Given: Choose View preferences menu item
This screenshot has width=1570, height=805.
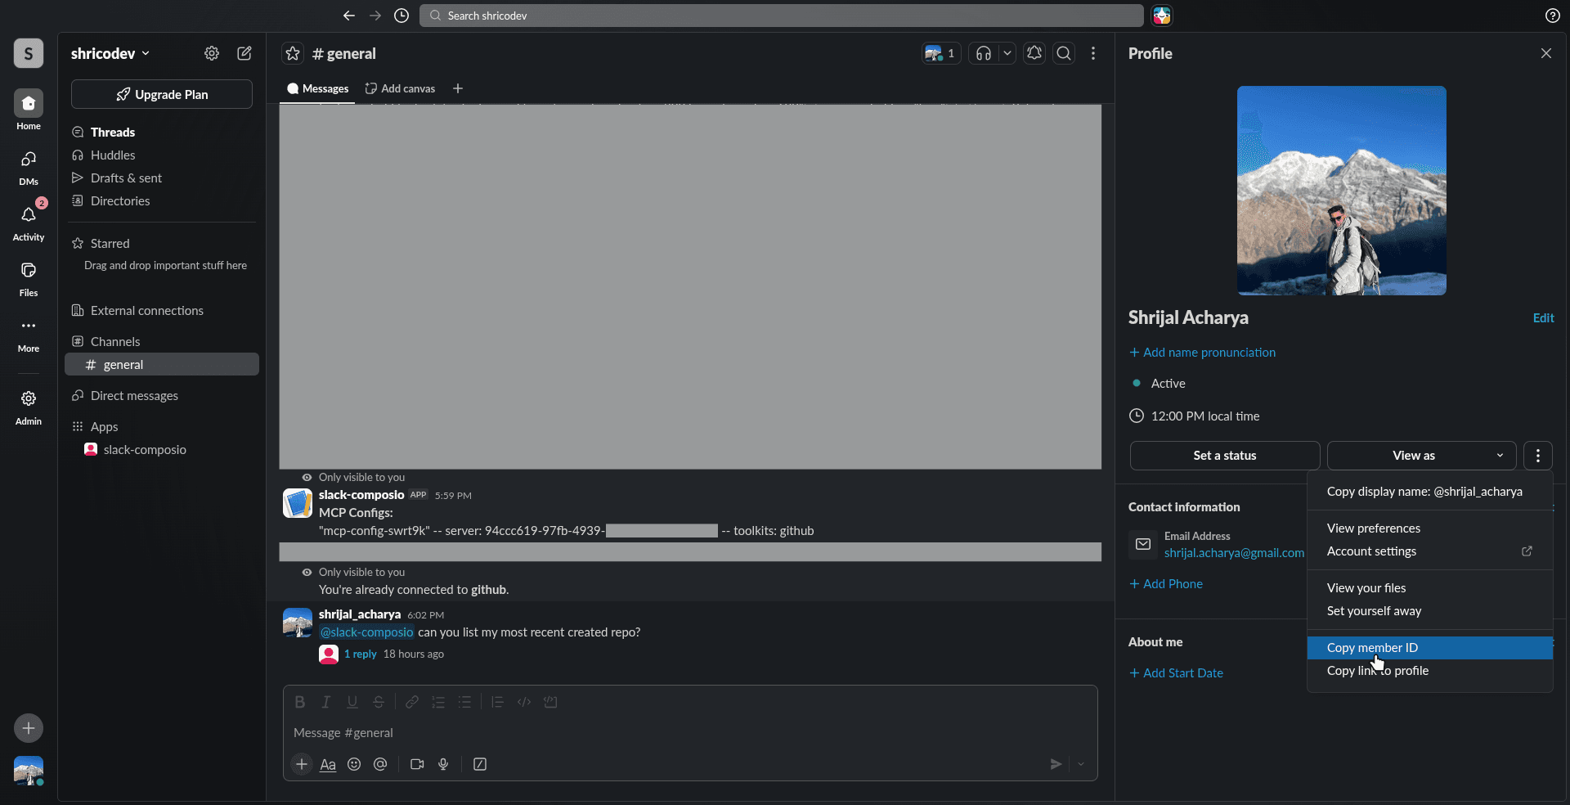Looking at the screenshot, I should click(1430, 528).
